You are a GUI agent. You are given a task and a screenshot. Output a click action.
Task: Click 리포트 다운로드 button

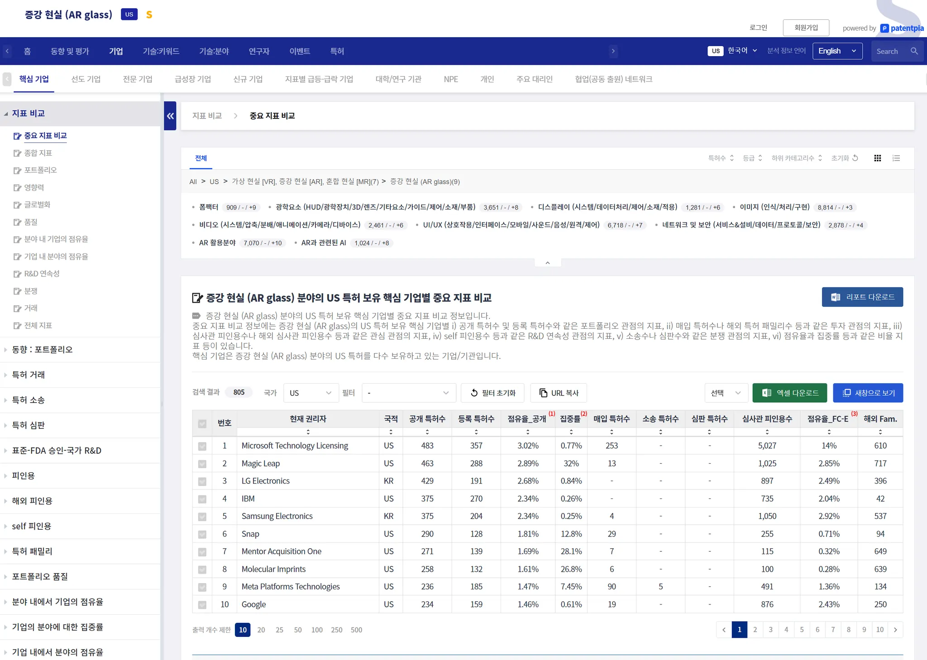point(862,297)
